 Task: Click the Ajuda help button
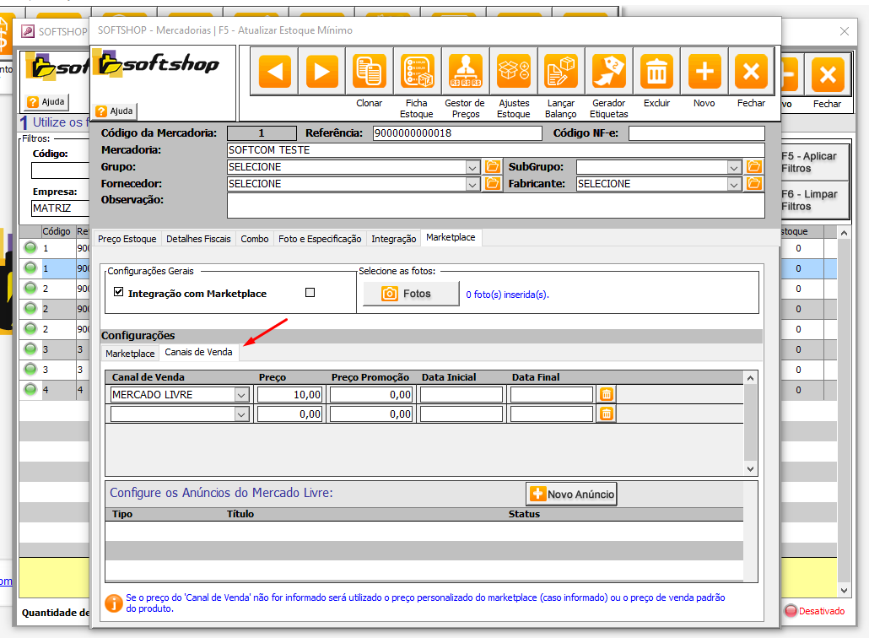point(116,111)
